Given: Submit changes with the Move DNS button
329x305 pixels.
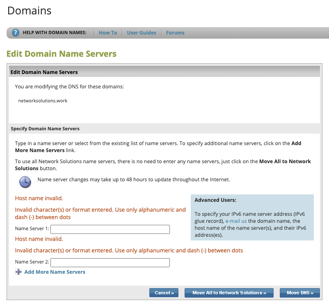Looking at the screenshot, I should click(x=299, y=293).
